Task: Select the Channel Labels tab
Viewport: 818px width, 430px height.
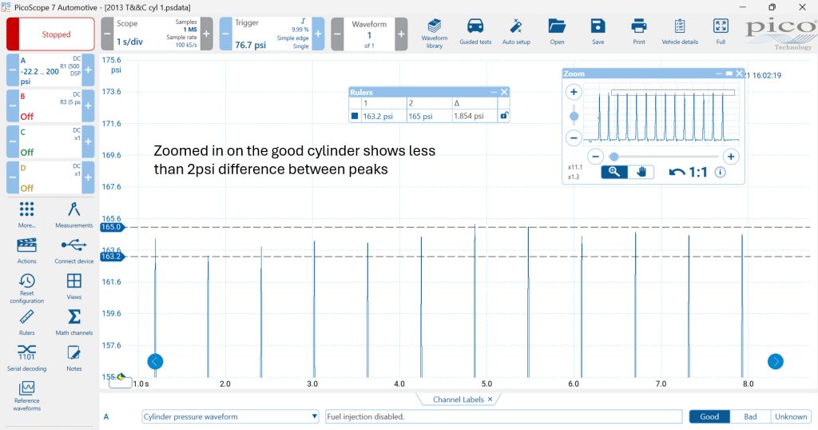Action: coord(458,399)
